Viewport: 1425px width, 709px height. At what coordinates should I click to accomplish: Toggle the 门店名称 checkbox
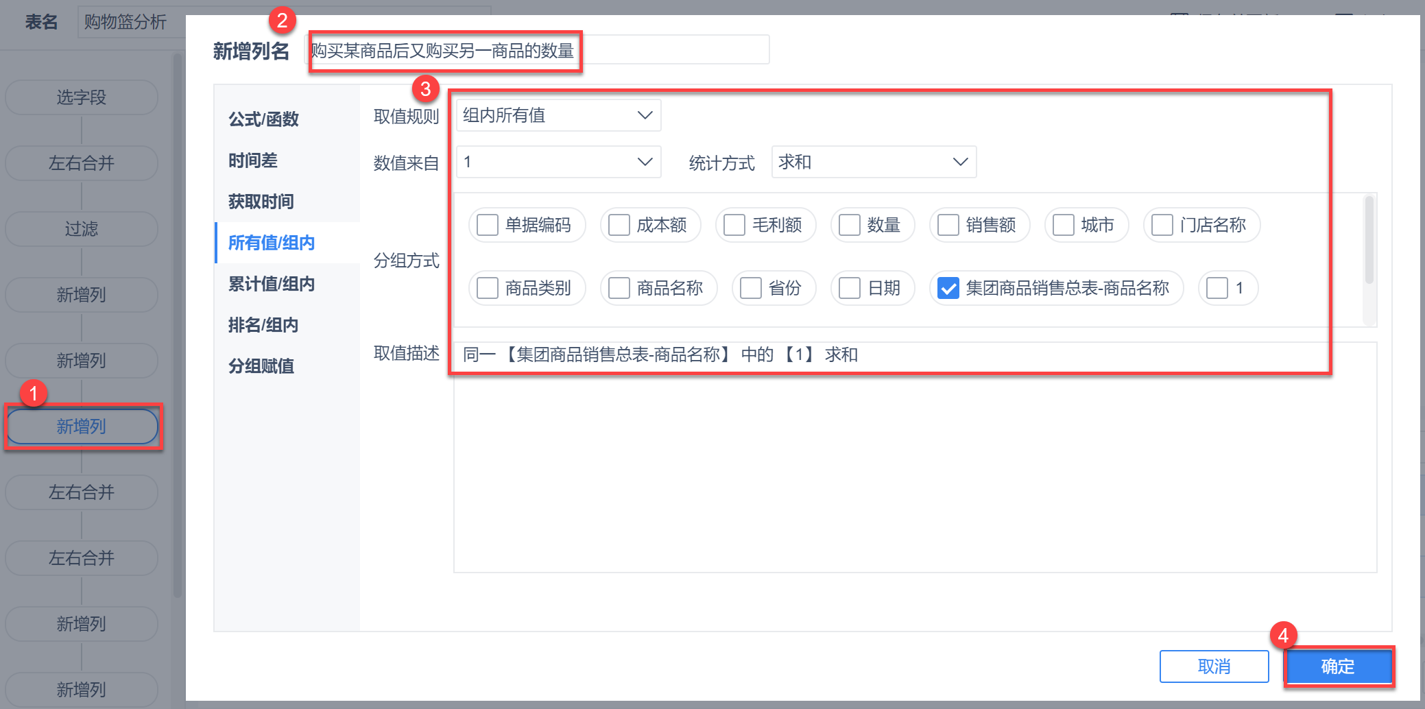tap(1162, 225)
